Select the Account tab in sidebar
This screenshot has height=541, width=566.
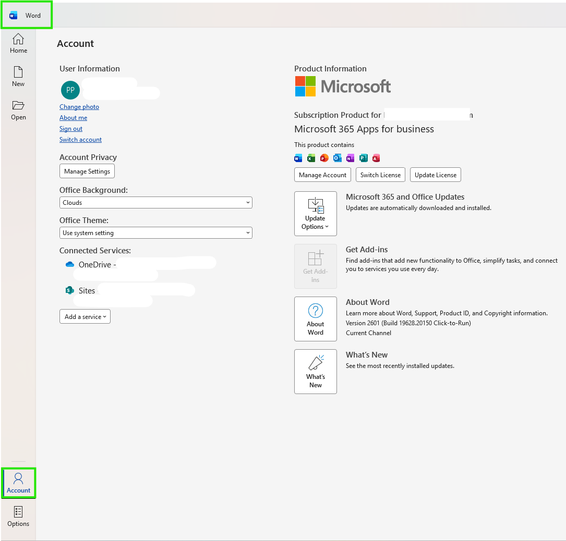point(18,483)
